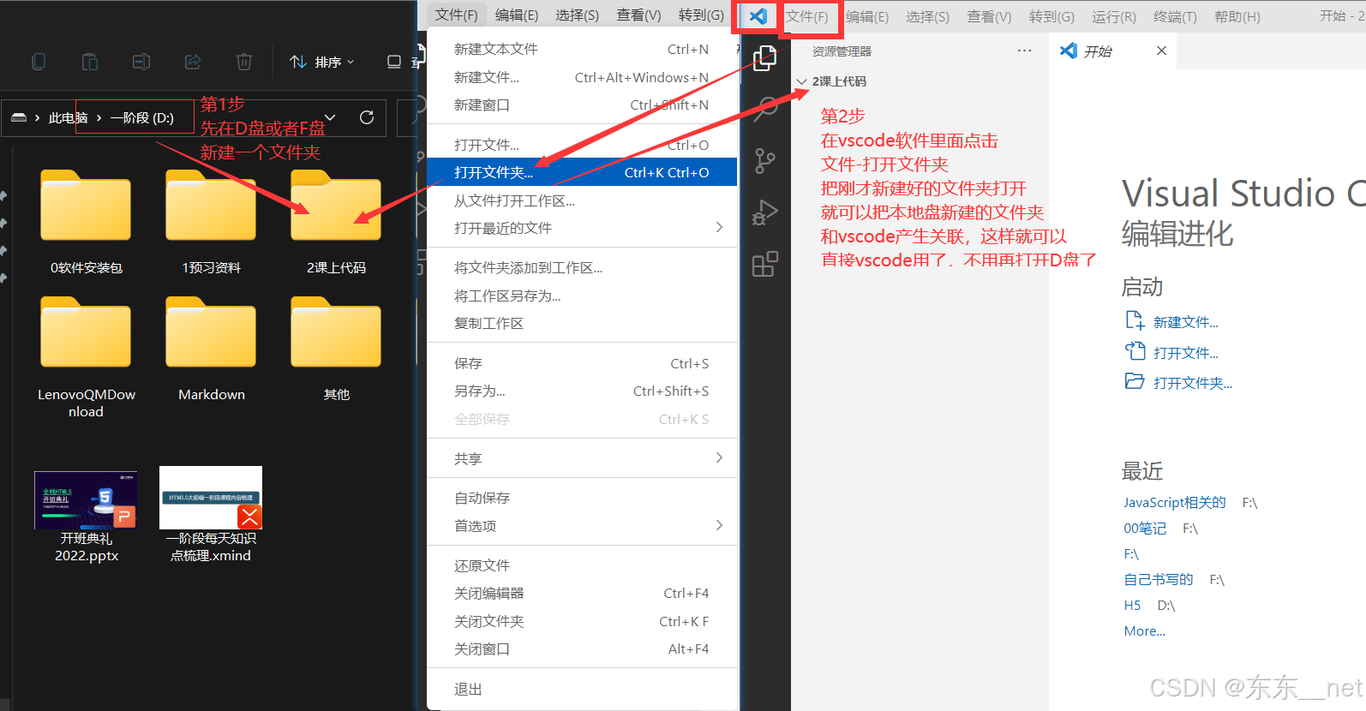Open 运行(R) menu in VS Code
This screenshot has width=1366, height=711.
[x=1114, y=16]
